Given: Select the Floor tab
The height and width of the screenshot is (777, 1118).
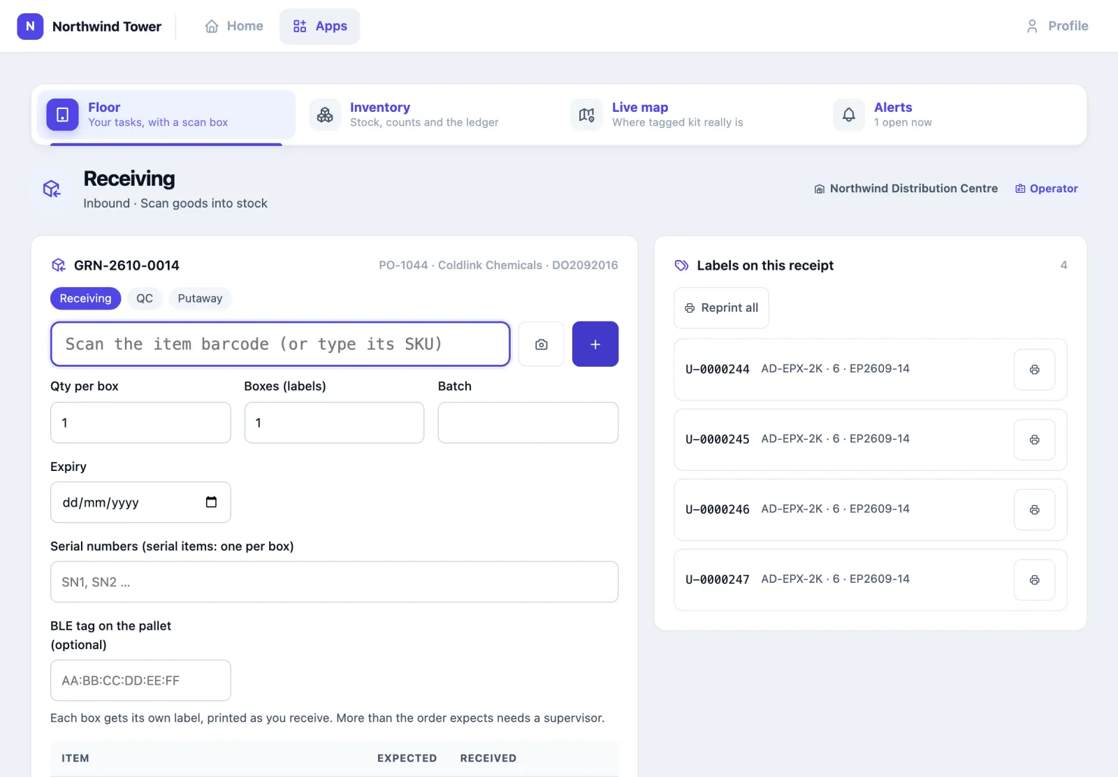Looking at the screenshot, I should click(x=166, y=115).
